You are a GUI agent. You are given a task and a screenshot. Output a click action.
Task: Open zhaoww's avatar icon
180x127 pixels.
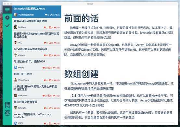(16, 55)
